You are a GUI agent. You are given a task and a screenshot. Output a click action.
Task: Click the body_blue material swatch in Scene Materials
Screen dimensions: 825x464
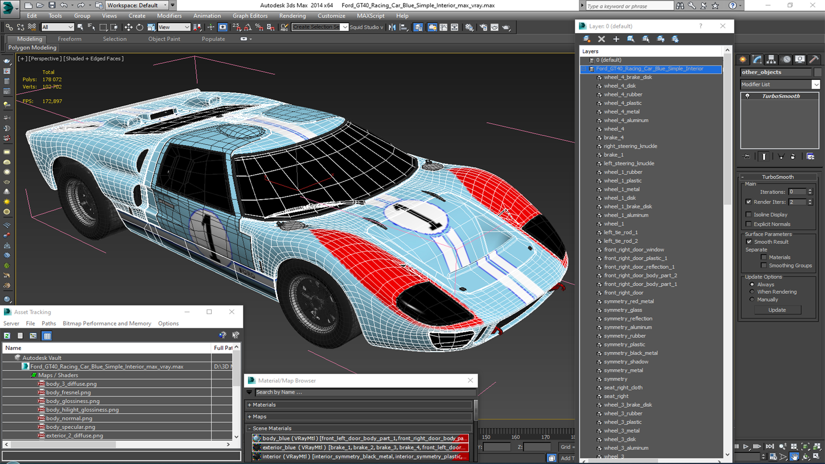[x=257, y=438]
